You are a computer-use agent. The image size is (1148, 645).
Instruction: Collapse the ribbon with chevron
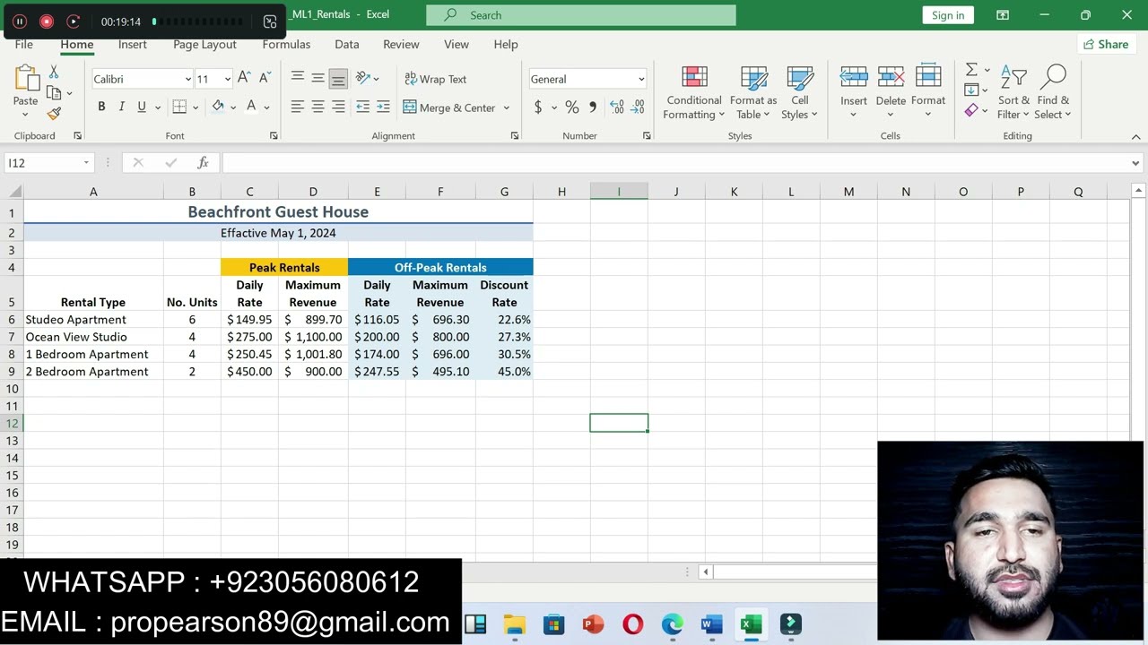coord(1135,137)
